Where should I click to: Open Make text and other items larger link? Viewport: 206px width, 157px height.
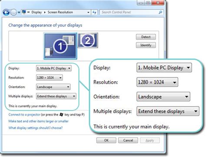(38, 121)
